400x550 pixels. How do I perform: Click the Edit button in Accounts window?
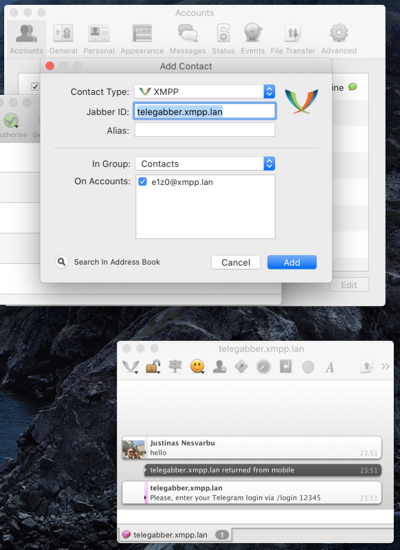349,285
